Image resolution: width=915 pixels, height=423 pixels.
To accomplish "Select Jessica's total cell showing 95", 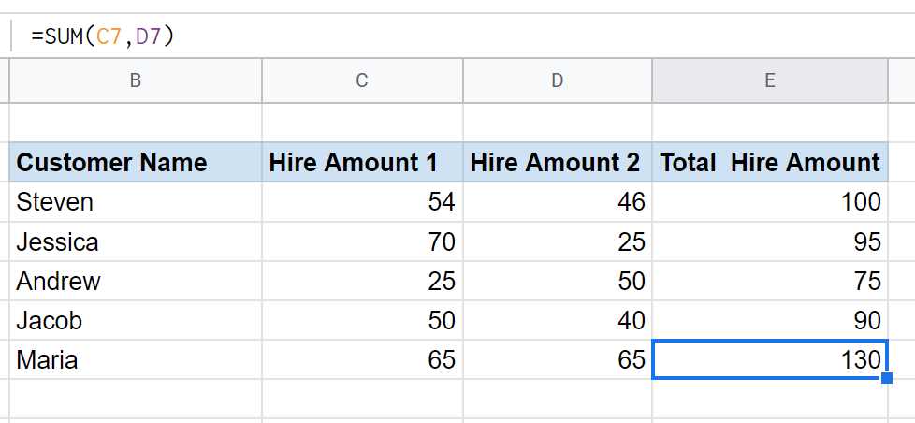I will click(770, 241).
